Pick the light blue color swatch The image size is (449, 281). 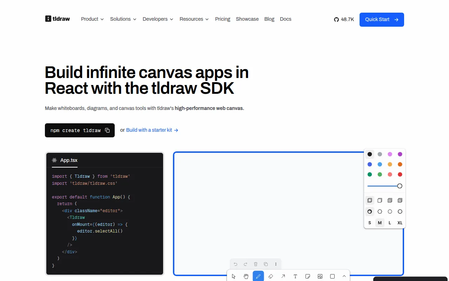380,164
